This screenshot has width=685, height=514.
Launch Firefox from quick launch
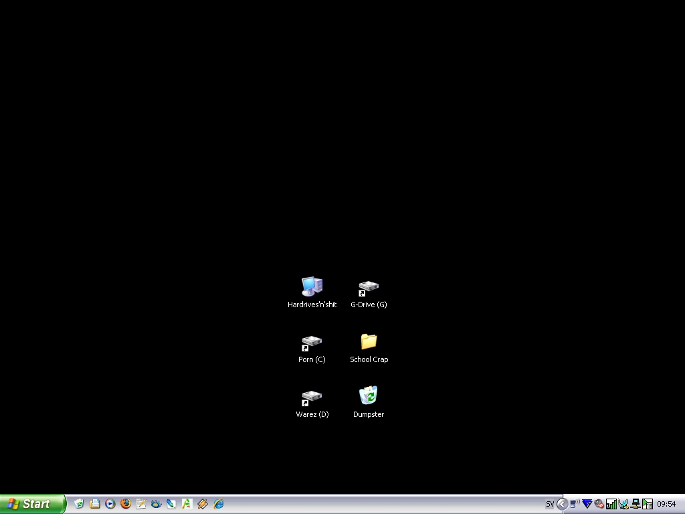click(125, 504)
